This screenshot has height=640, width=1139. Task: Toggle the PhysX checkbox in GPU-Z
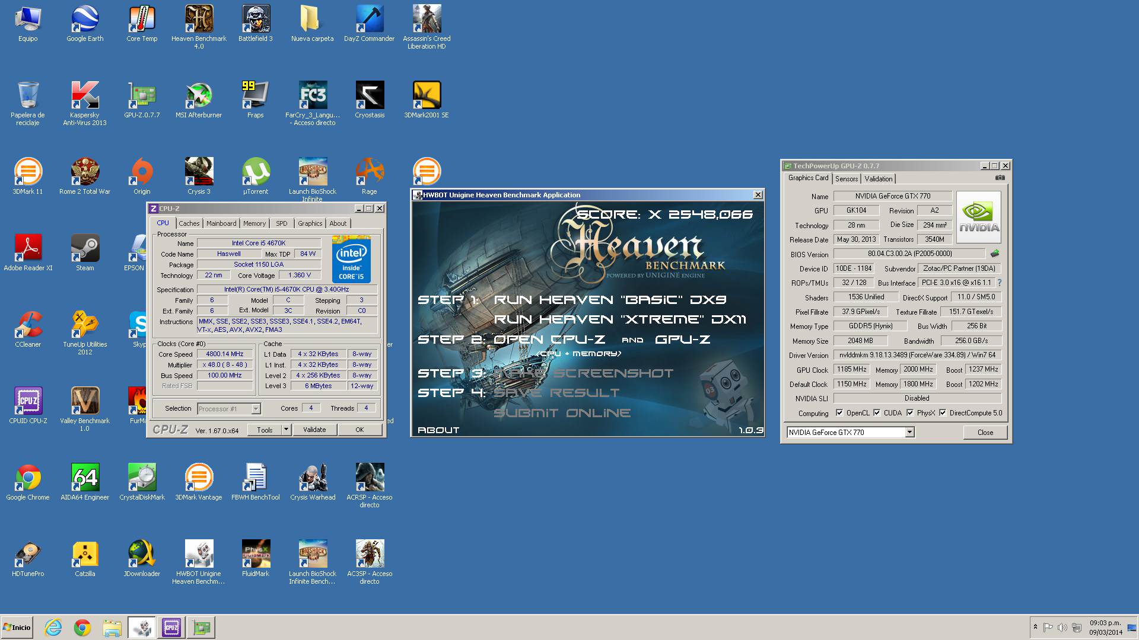click(910, 413)
